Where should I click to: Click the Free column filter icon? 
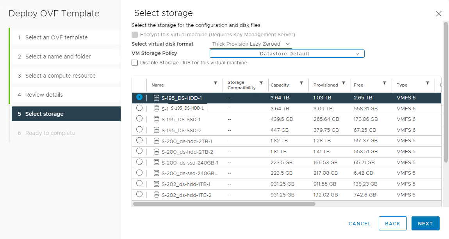point(385,83)
